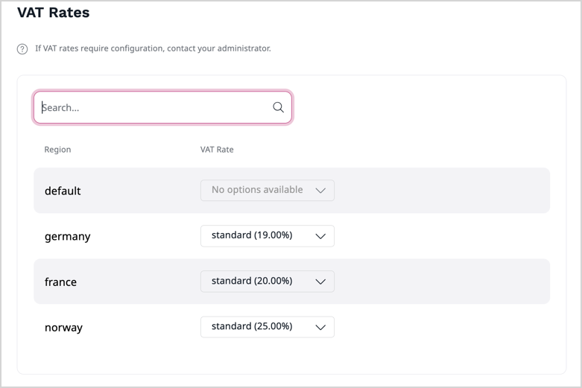Select the france region label
This screenshot has width=582, height=388.
pos(60,282)
